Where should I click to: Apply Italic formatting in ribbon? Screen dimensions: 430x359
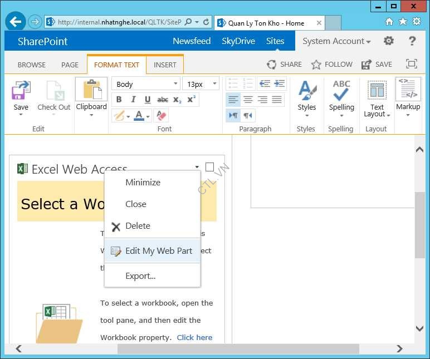point(133,100)
